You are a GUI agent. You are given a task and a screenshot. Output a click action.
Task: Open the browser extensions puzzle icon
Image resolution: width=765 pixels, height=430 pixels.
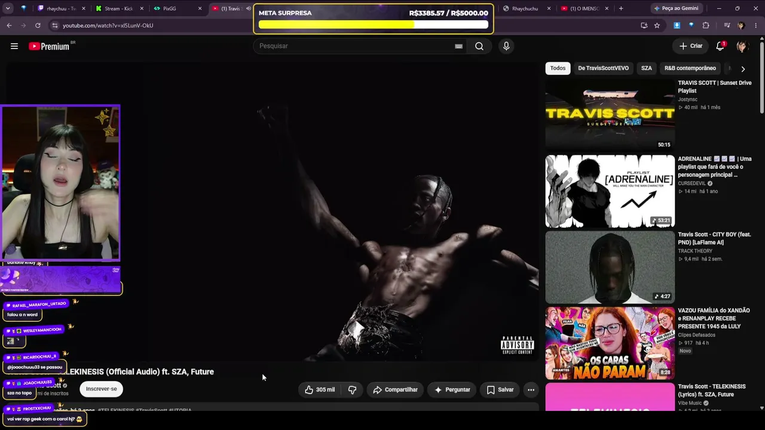pyautogui.click(x=706, y=25)
